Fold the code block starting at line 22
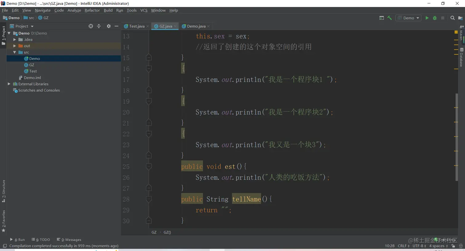 coord(149,134)
